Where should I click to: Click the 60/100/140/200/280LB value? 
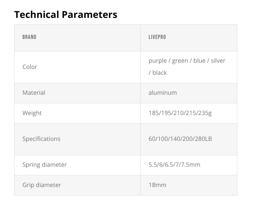(x=180, y=139)
